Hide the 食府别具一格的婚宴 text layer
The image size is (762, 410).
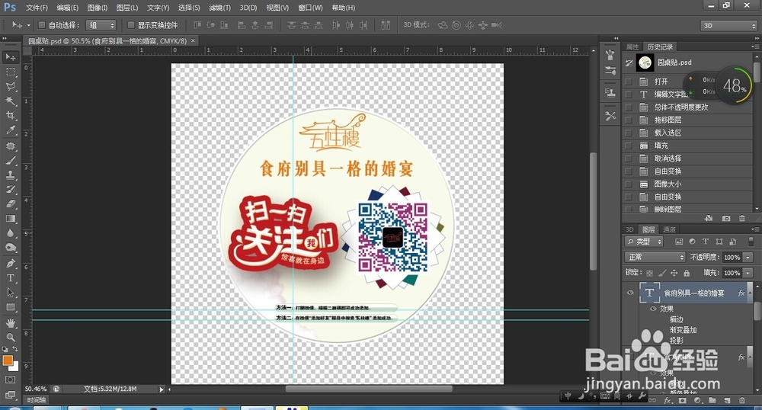click(630, 293)
